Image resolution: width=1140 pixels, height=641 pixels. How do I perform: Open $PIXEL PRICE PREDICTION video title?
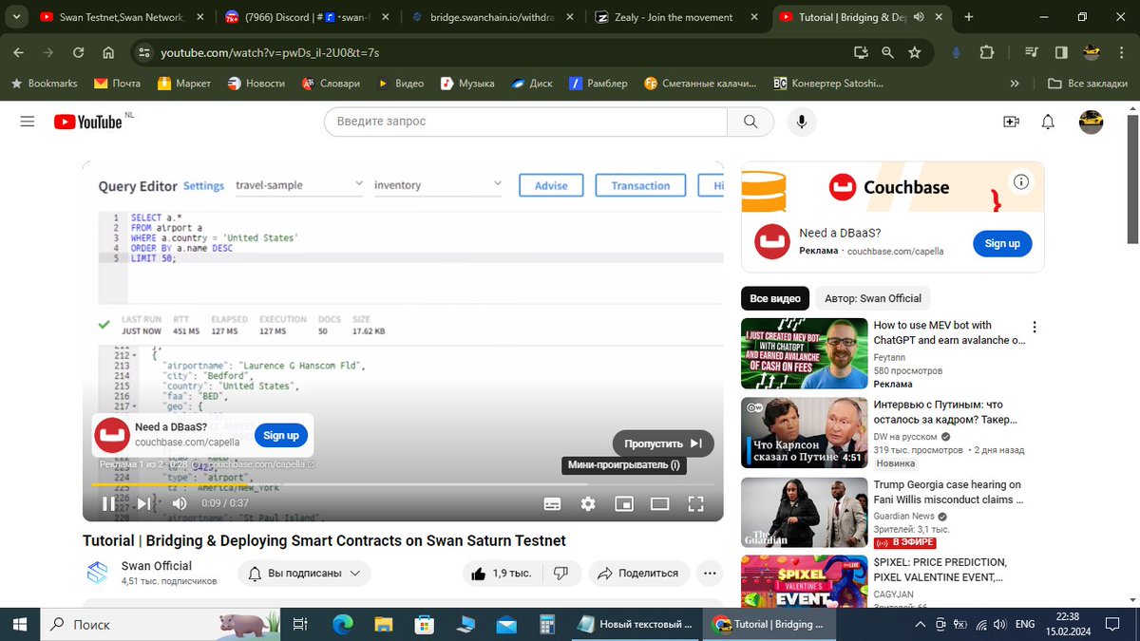tap(940, 569)
